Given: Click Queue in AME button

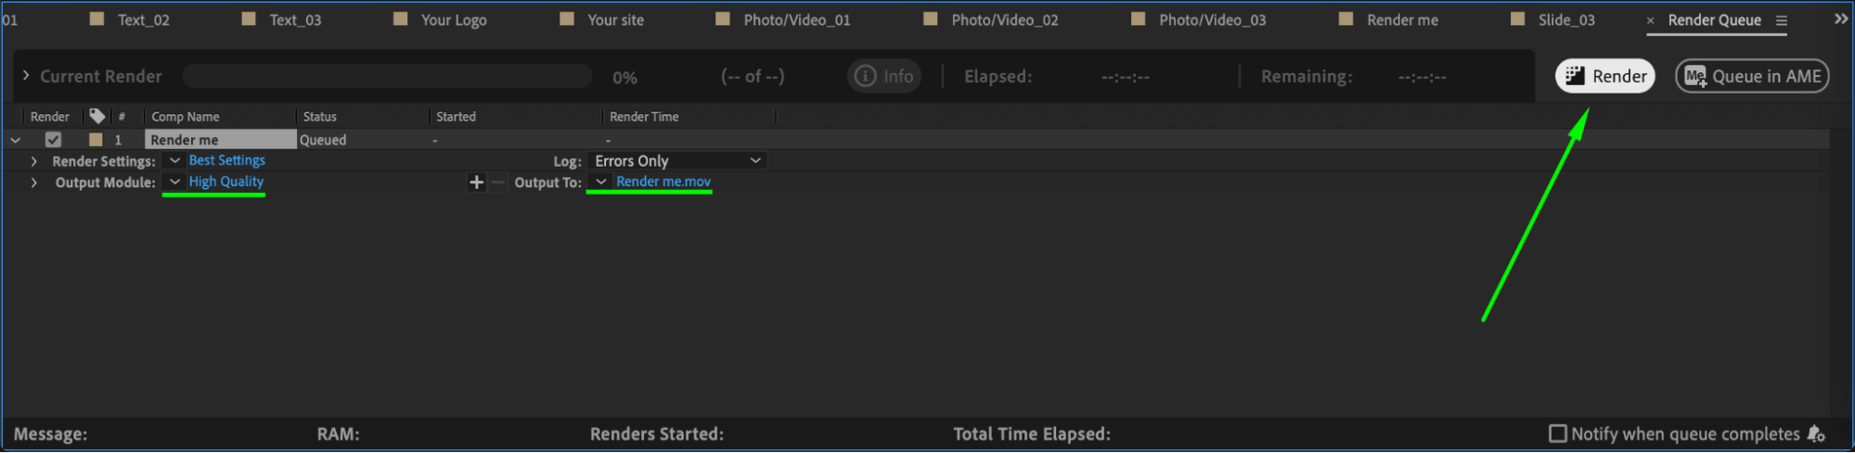Looking at the screenshot, I should (1751, 77).
